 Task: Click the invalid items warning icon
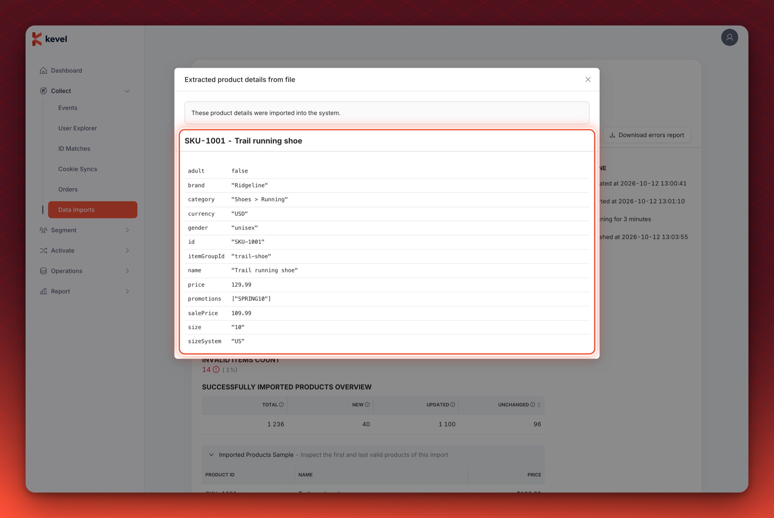[x=216, y=370]
